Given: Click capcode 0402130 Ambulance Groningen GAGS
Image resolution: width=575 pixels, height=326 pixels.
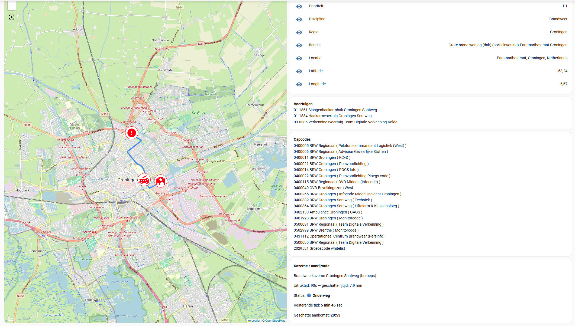Looking at the screenshot, I should tap(328, 212).
